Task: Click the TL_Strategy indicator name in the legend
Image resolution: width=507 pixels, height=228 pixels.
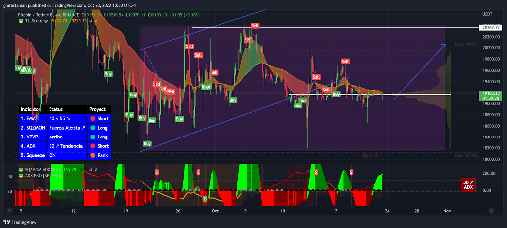Action: [37, 21]
